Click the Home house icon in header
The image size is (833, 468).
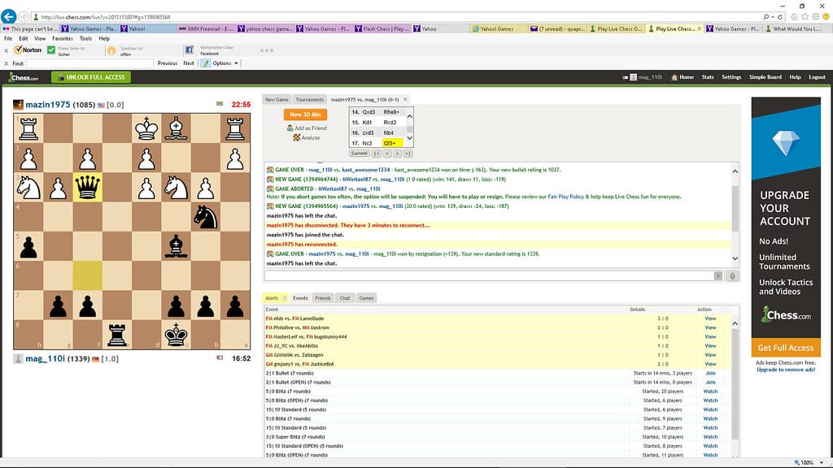[674, 77]
